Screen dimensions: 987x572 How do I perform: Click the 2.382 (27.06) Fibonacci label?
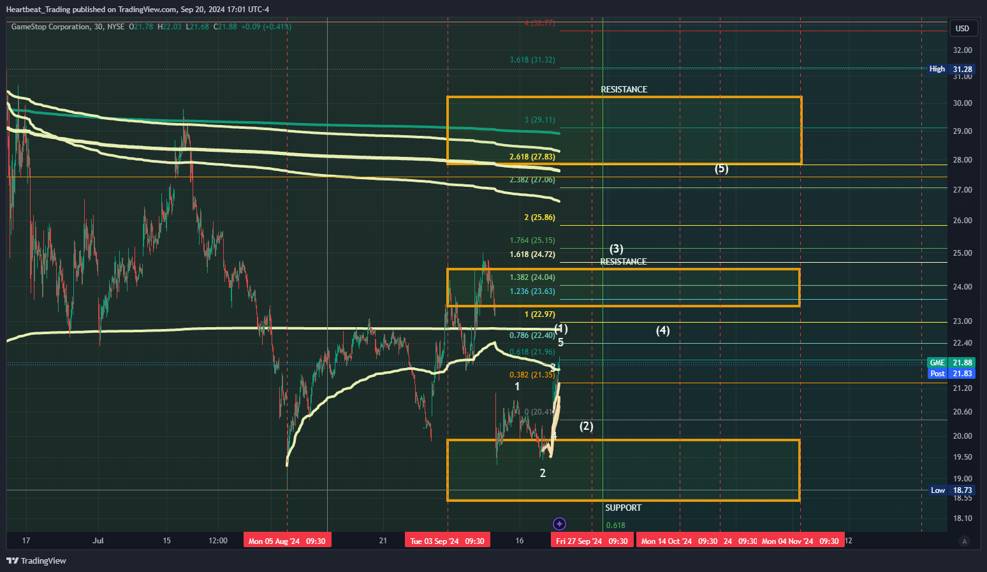click(x=532, y=180)
